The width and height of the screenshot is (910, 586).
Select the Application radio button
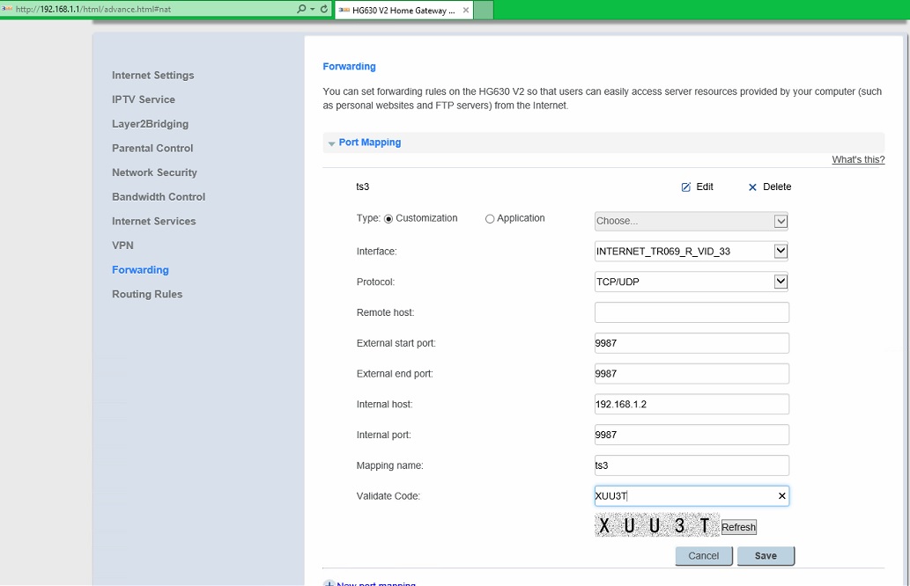[490, 218]
